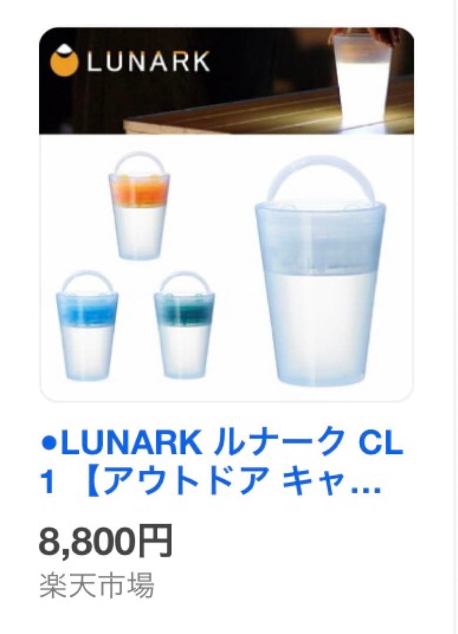
Task: Click the 8,800円 price label
Action: point(106,540)
